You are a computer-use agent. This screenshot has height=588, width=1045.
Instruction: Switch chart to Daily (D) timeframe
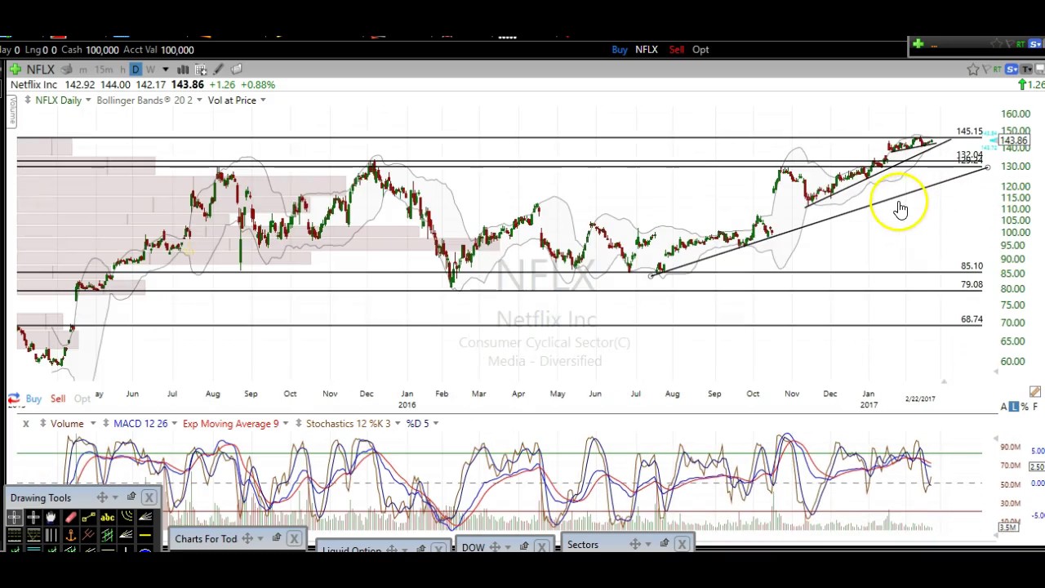coord(136,69)
